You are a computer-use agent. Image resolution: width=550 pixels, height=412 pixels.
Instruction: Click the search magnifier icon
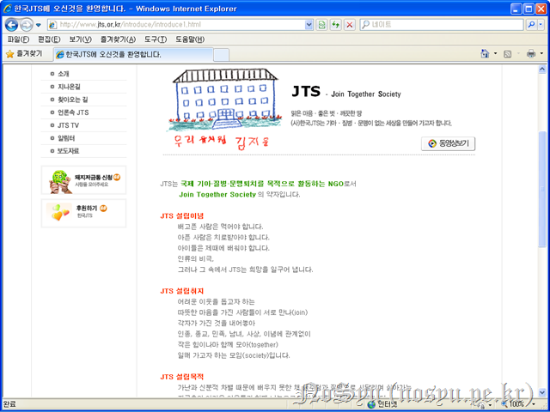tap(531, 25)
